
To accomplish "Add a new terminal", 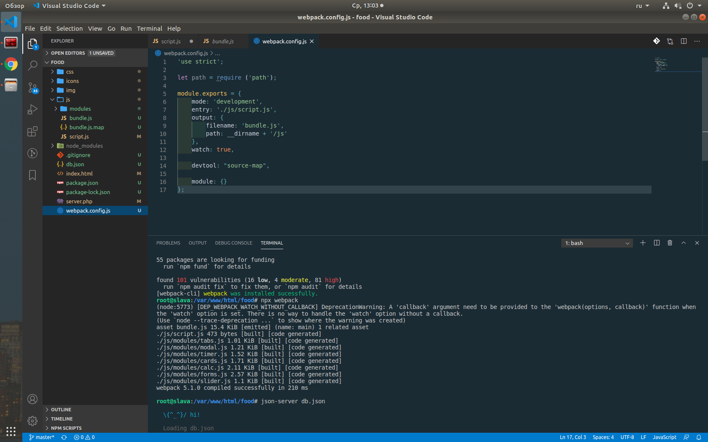I will [643, 243].
